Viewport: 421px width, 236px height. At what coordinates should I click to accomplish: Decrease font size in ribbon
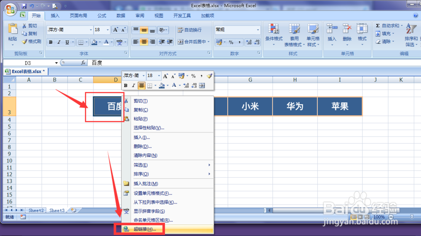(123, 30)
